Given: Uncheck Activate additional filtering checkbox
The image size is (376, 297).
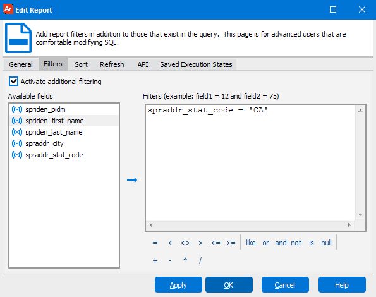Looking at the screenshot, I should (14, 82).
